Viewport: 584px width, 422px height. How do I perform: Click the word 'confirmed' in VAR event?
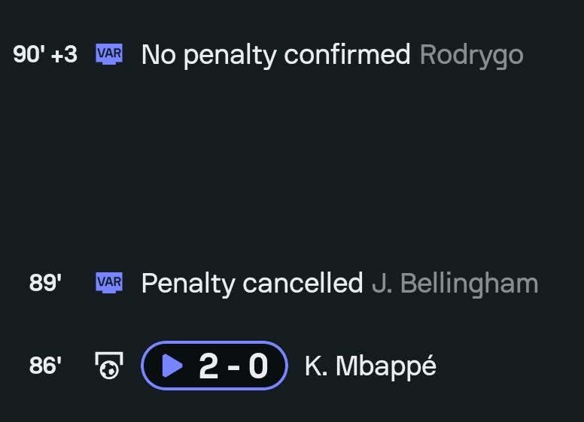coord(347,54)
